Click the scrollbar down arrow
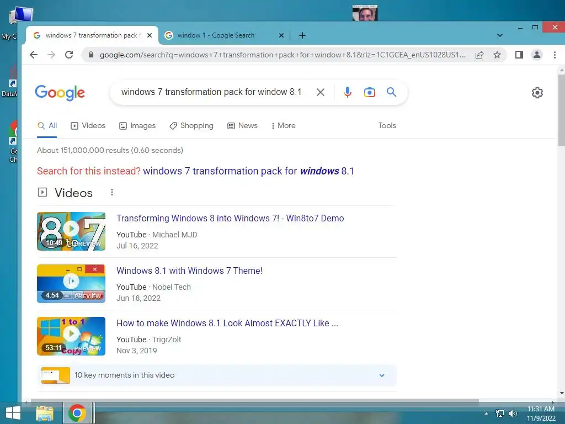The image size is (565, 424). 561,393
